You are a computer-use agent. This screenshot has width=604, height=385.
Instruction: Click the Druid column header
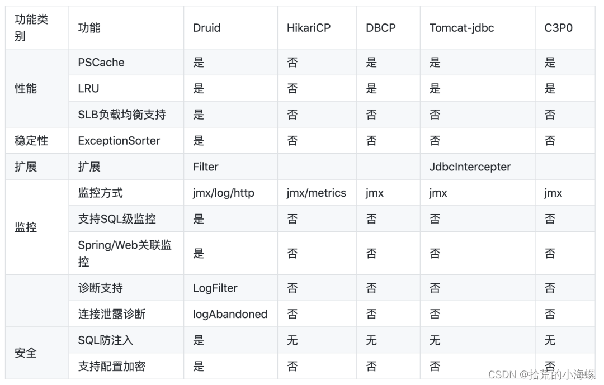[x=230, y=28]
